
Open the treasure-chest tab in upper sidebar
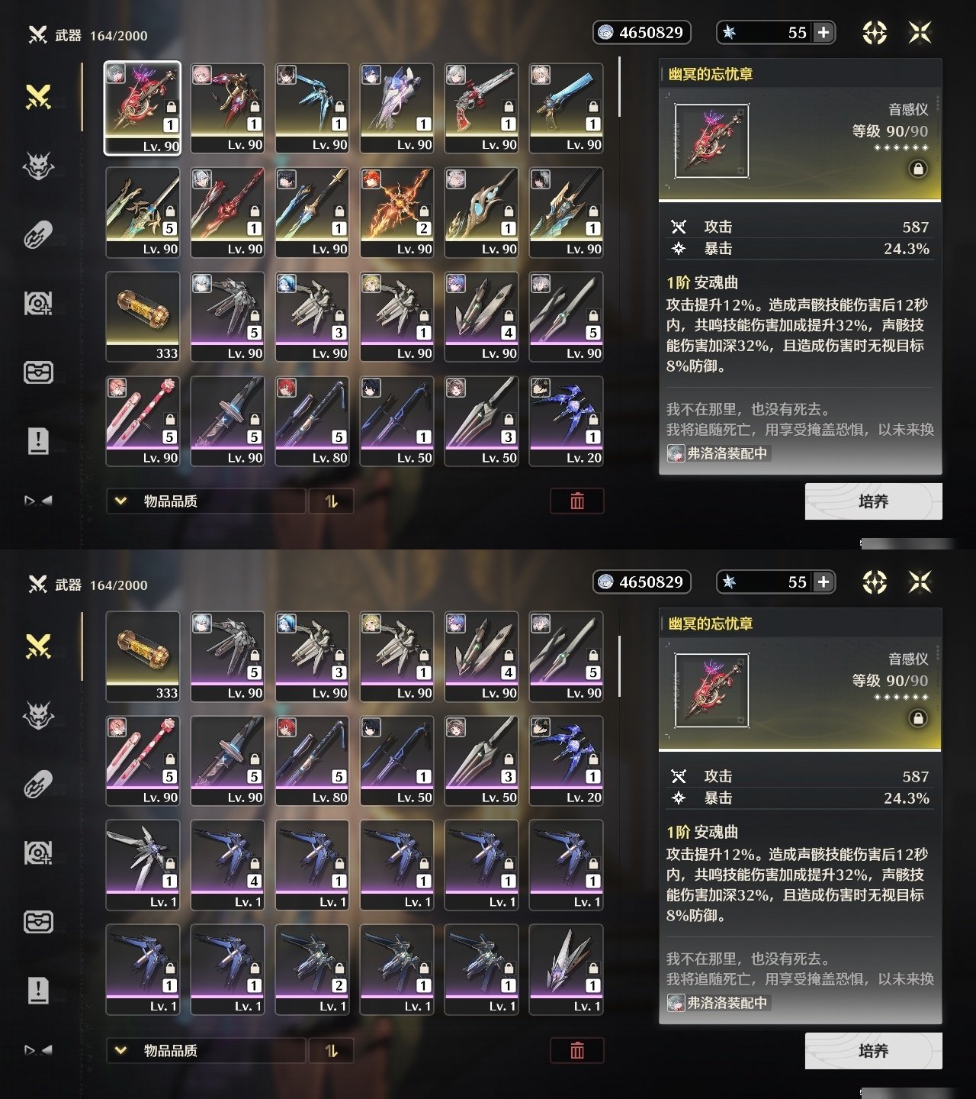coord(38,372)
